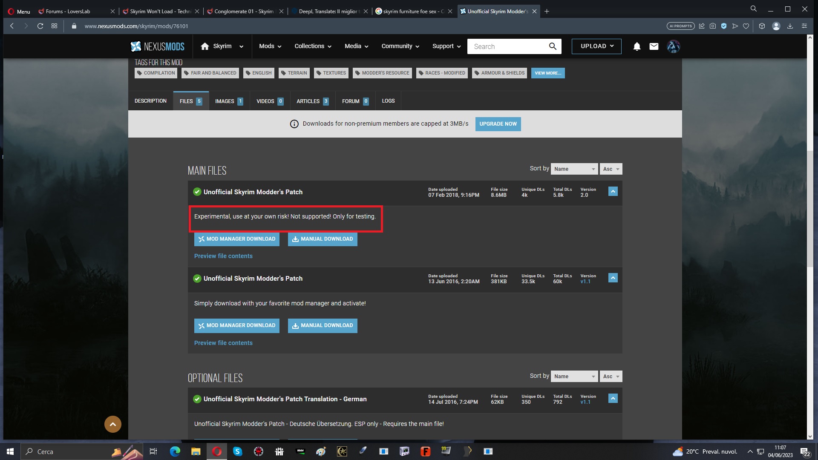Open the Opera Menu button
Viewport: 818px width, 460px height.
(x=19, y=11)
